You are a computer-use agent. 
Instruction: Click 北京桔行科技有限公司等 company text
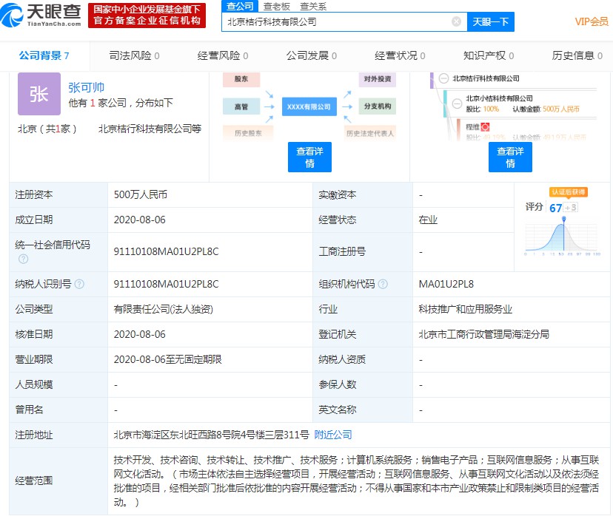(150, 129)
